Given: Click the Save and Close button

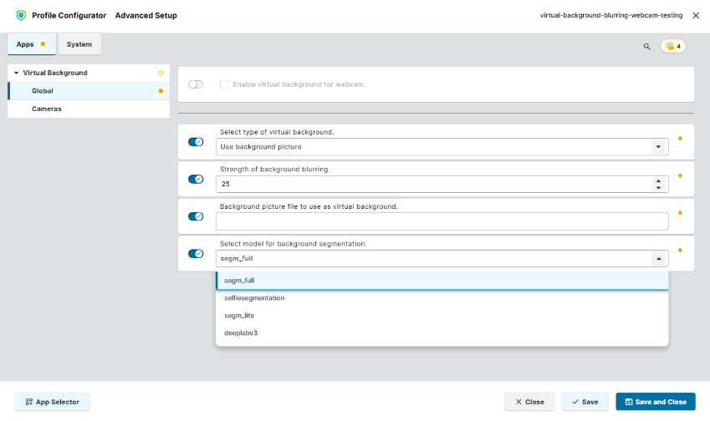Looking at the screenshot, I should [x=655, y=402].
